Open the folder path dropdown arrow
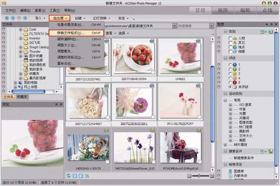Viewport: 280px width, 186px height. point(175,26)
